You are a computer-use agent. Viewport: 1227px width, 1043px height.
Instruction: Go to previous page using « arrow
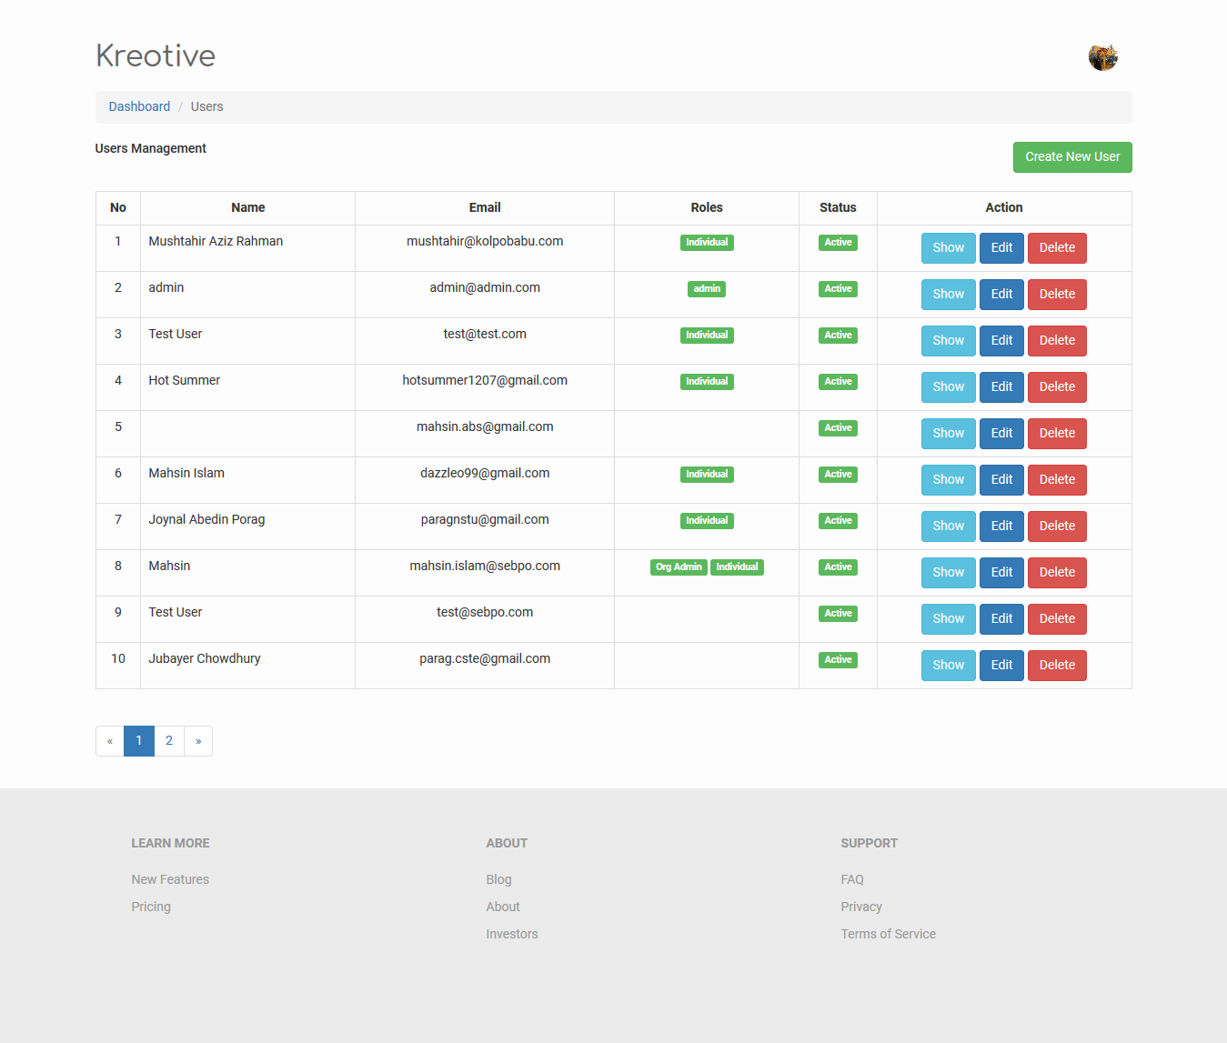(x=110, y=741)
